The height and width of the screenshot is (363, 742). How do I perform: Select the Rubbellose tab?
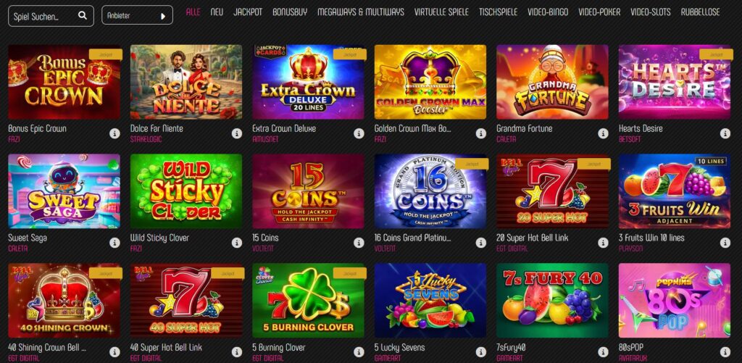click(x=701, y=12)
